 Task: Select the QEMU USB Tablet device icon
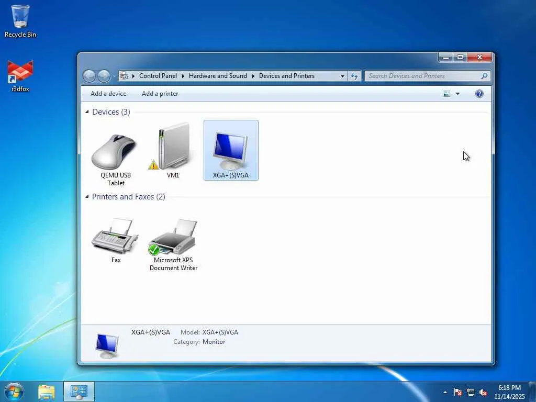(116, 152)
